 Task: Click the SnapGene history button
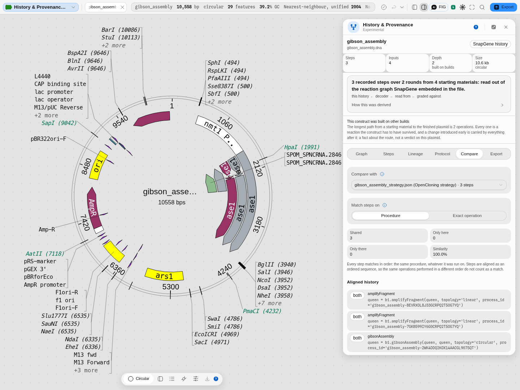(x=490, y=44)
